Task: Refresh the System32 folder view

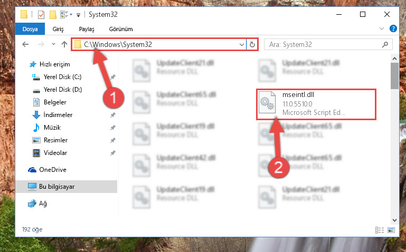Action: click(x=252, y=44)
